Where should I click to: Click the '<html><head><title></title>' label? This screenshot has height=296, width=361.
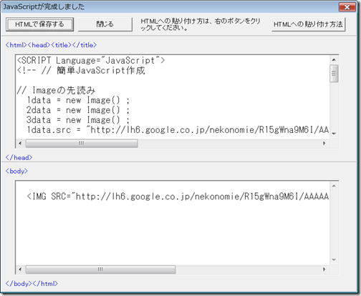click(51, 45)
